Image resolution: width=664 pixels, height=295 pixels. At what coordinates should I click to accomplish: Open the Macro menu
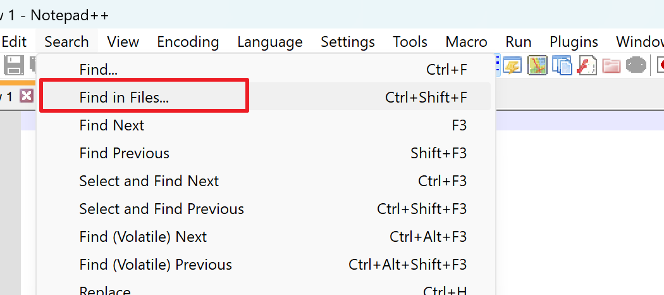click(x=466, y=42)
